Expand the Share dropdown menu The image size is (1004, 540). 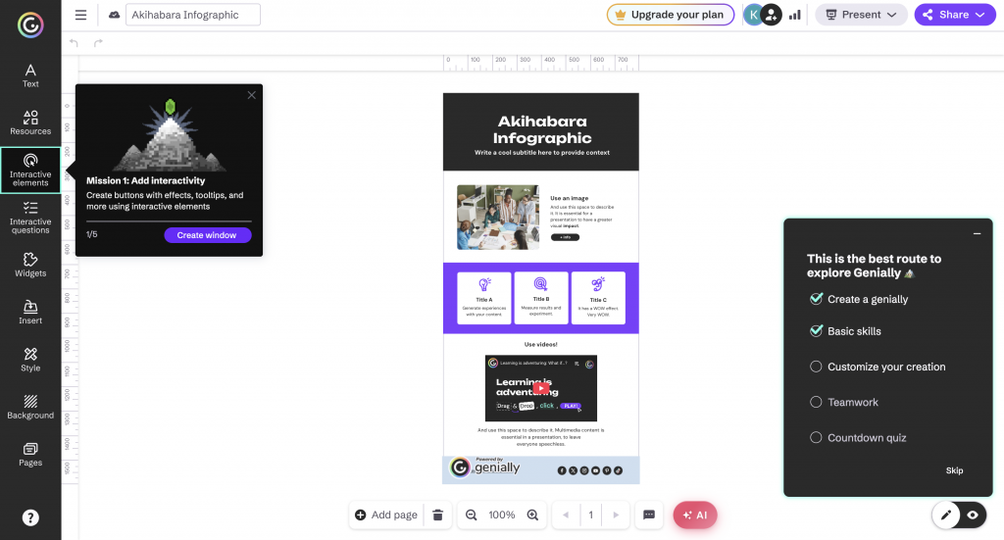point(954,15)
